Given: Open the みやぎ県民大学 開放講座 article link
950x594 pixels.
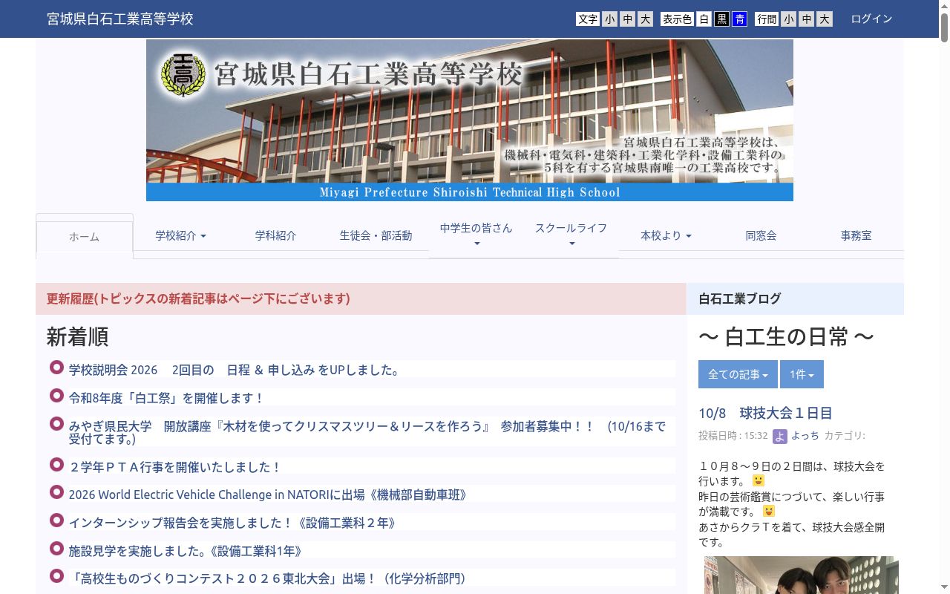Looking at the screenshot, I should (x=367, y=432).
